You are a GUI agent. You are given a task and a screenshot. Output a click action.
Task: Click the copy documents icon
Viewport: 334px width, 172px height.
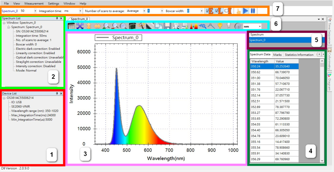tap(159, 26)
